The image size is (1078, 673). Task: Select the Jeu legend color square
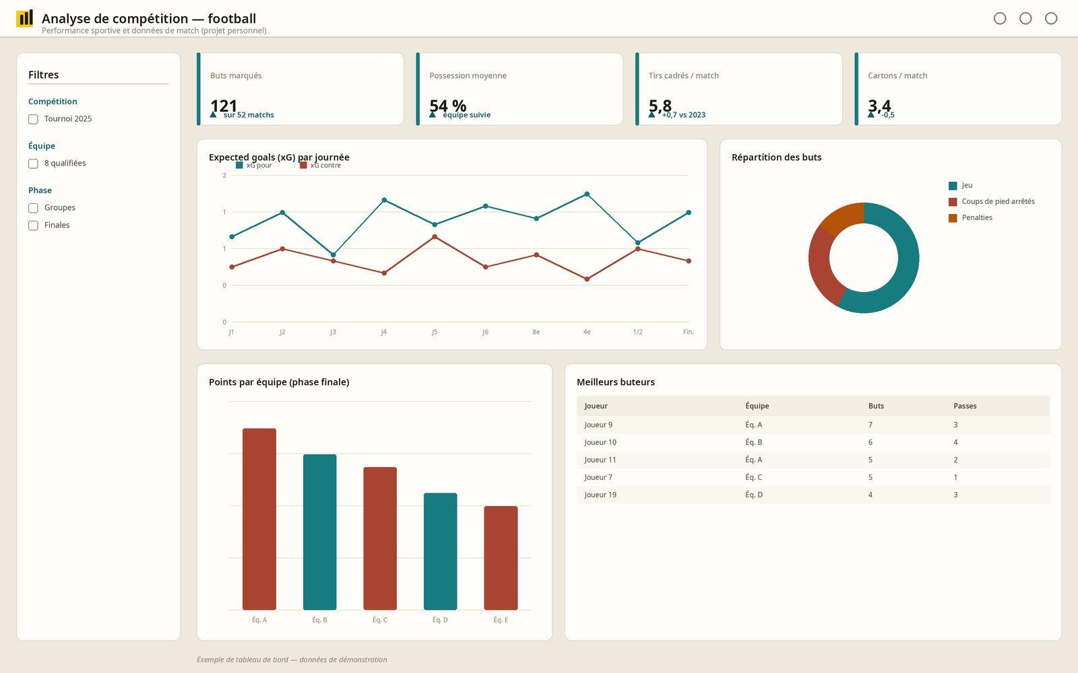pos(953,186)
